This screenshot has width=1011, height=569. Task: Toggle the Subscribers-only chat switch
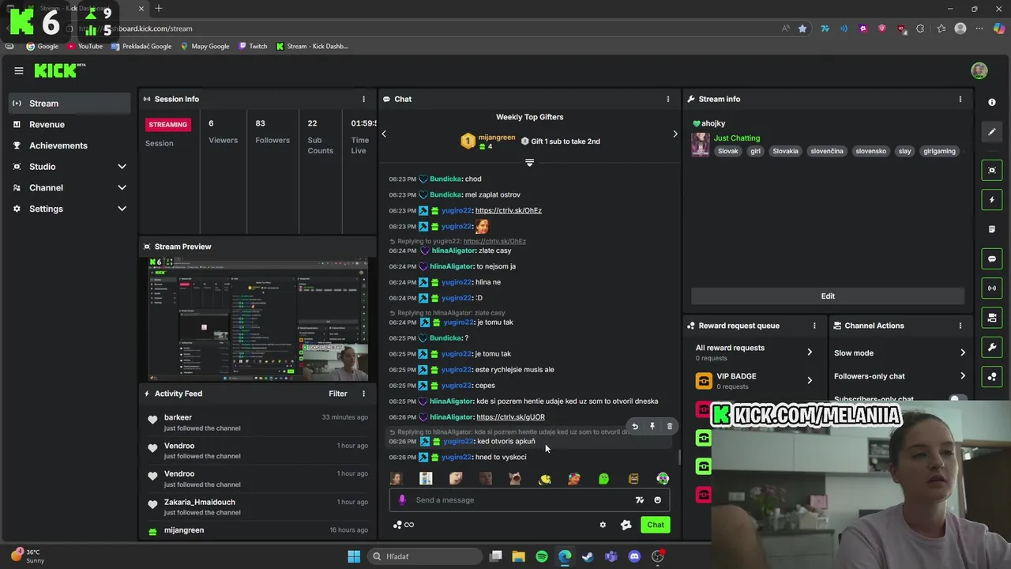(x=957, y=399)
